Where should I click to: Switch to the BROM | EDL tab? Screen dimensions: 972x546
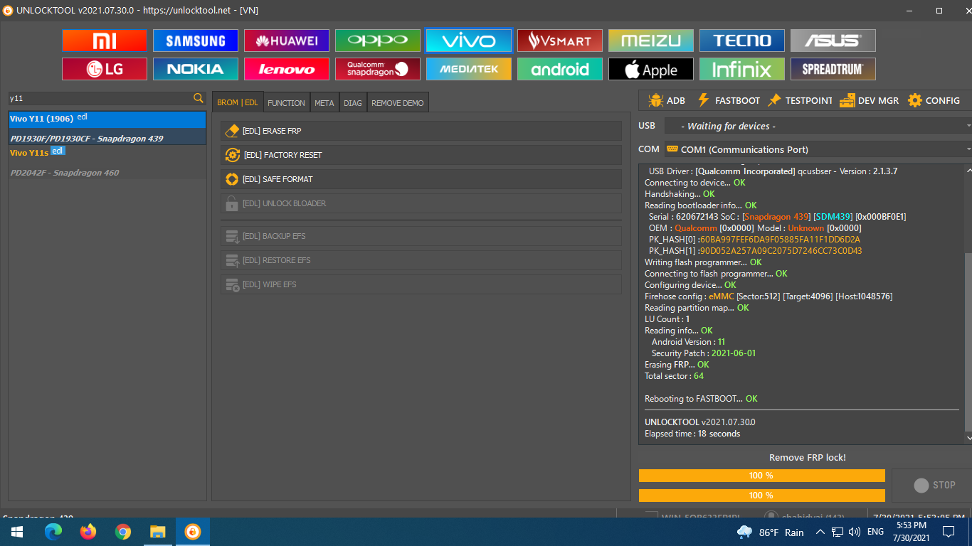coord(238,102)
